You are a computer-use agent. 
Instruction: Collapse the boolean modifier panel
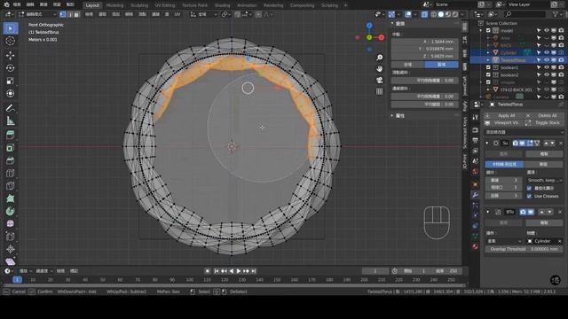point(487,212)
